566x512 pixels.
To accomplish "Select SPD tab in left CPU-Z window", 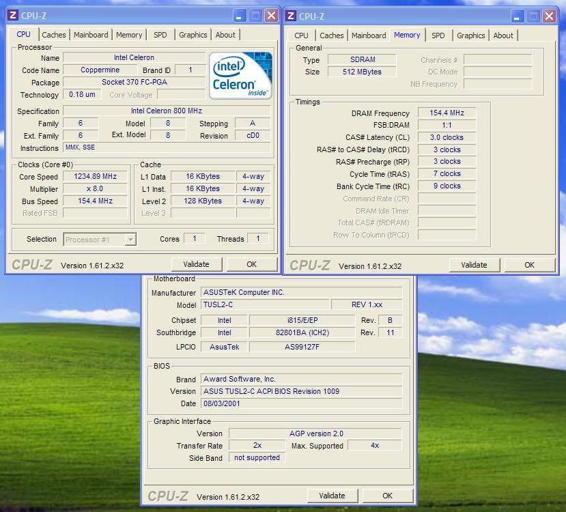I will (x=160, y=35).
